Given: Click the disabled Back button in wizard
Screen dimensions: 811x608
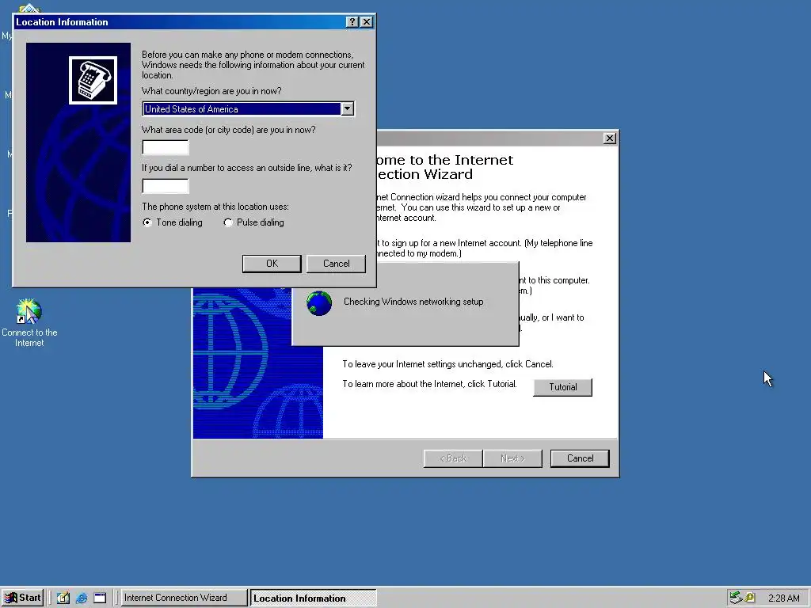Looking at the screenshot, I should (453, 458).
